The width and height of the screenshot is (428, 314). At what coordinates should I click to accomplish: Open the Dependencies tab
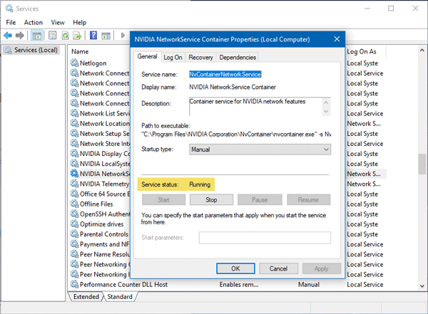238,58
